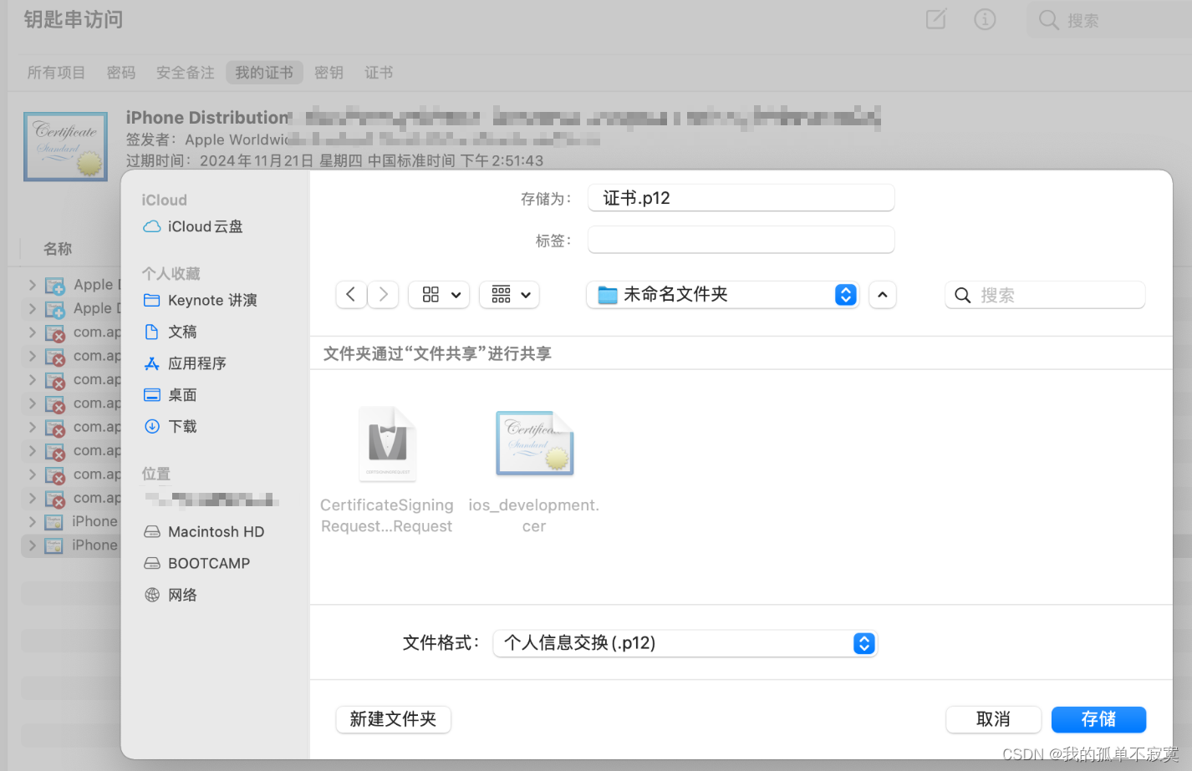Open the icon view mode dropdown
Viewport: 1192px width, 771px height.
tap(440, 295)
